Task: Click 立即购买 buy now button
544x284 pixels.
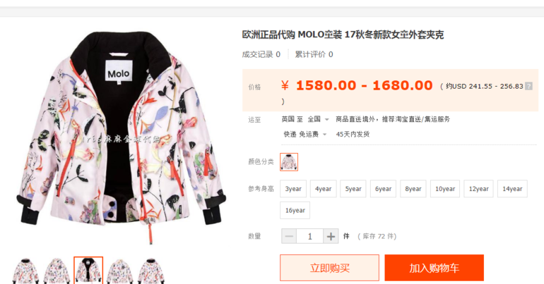Action: pyautogui.click(x=330, y=268)
